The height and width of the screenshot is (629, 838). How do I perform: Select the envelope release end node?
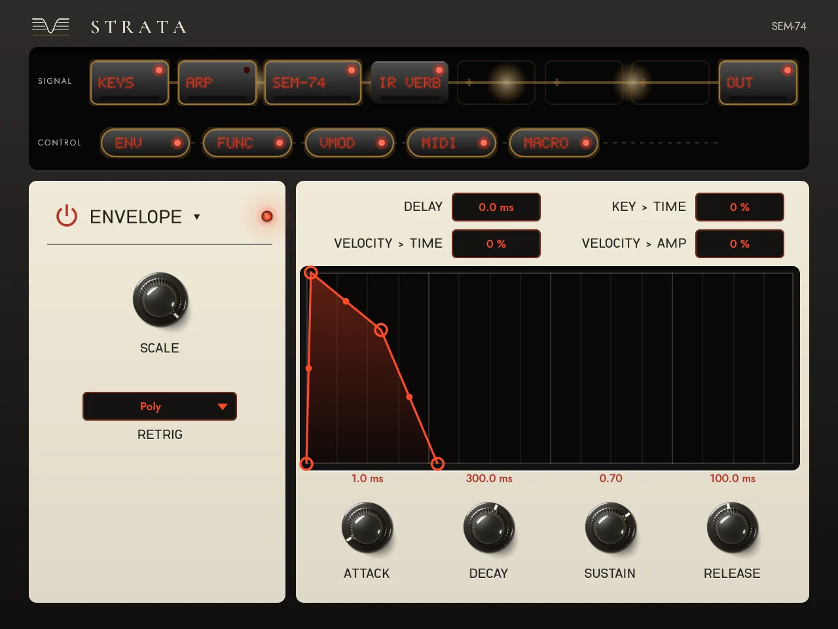[437, 464]
